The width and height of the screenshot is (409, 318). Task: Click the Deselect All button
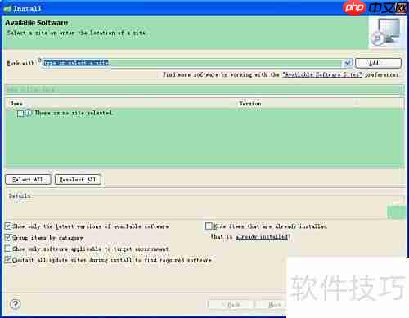coord(78,179)
